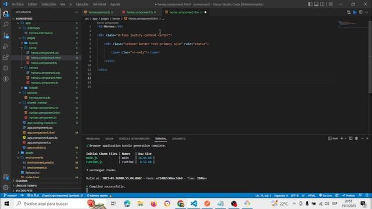Image resolution: width=372 pixels, height=209 pixels.
Task: Switch to CONSOLA DE DEPURACIÓN tab
Action: pyautogui.click(x=134, y=139)
